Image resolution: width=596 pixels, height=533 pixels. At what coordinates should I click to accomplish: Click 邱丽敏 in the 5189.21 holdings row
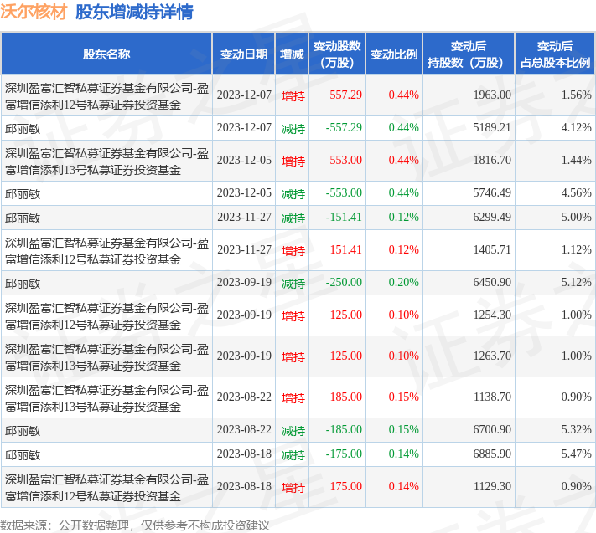pyautogui.click(x=23, y=129)
